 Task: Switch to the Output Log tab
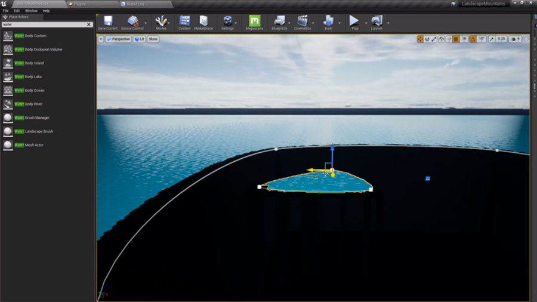pos(134,4)
